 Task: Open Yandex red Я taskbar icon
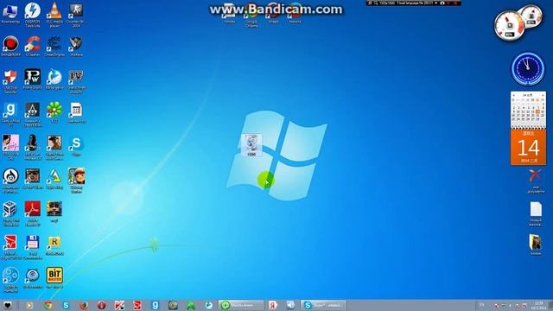(x=273, y=305)
